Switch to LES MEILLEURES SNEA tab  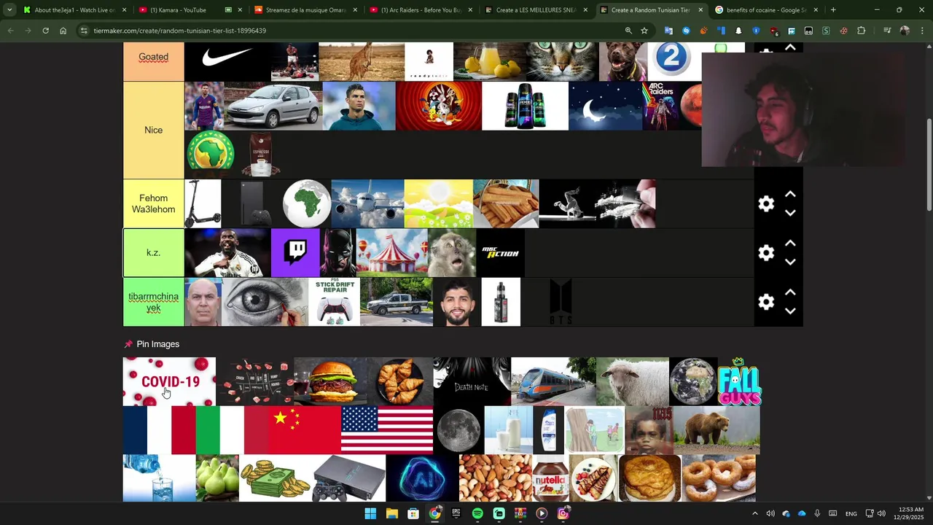536,10
